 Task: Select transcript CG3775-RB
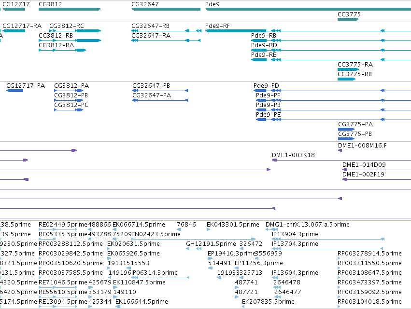coord(346,79)
